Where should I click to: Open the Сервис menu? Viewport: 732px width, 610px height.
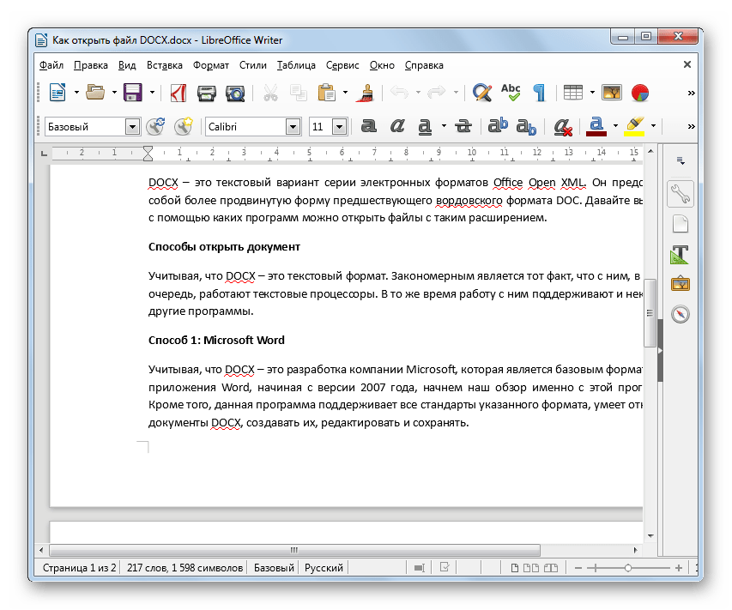pyautogui.click(x=342, y=65)
